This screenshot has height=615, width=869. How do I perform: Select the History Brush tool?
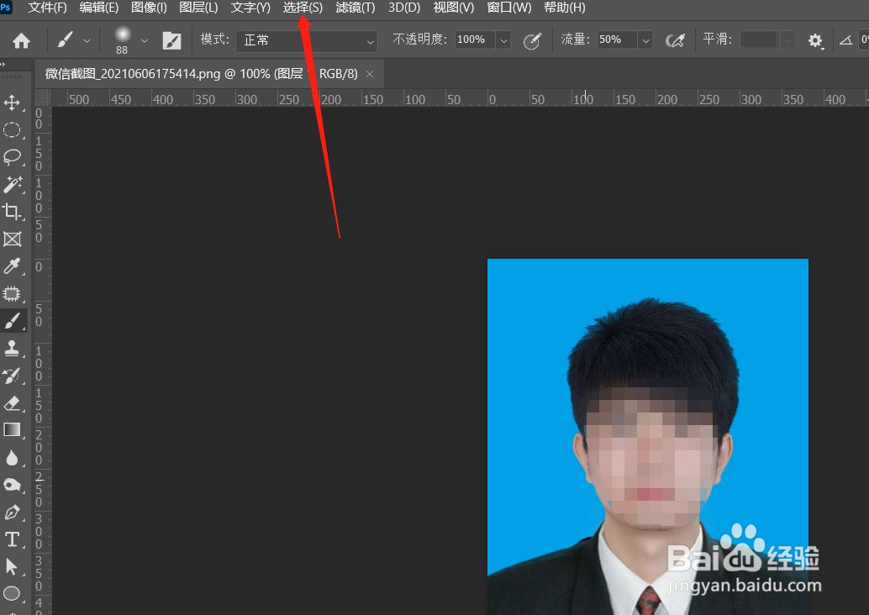click(x=12, y=376)
